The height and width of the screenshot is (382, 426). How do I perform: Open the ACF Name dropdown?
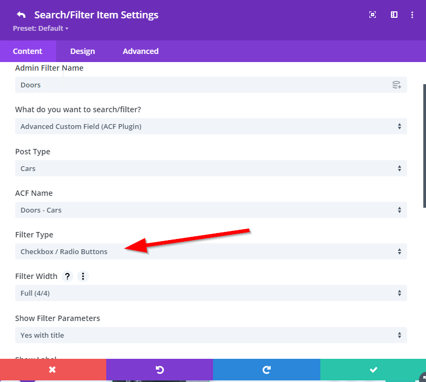(x=211, y=210)
